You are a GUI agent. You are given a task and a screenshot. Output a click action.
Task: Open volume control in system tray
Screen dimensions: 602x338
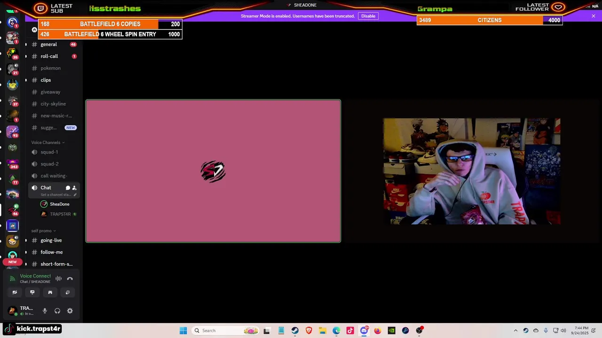[563, 330]
